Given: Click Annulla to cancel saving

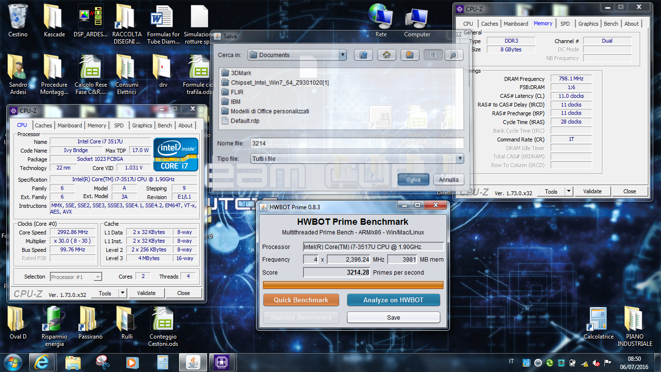Looking at the screenshot, I should coord(449,180).
